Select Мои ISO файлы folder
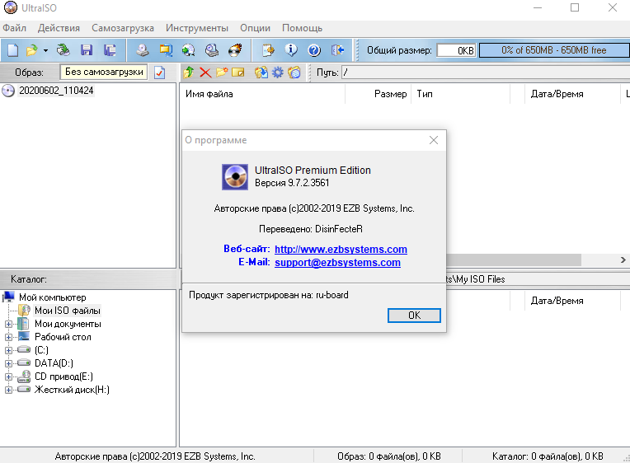The width and height of the screenshot is (630, 463). pos(68,311)
